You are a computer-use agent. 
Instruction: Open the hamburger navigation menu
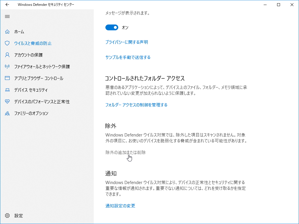pos(7,16)
